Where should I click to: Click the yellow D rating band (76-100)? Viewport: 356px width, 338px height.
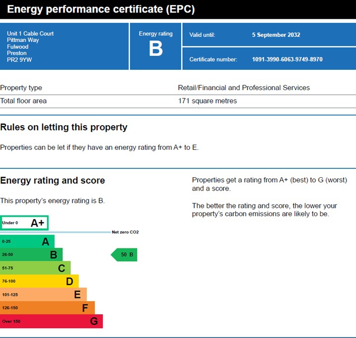(39, 282)
